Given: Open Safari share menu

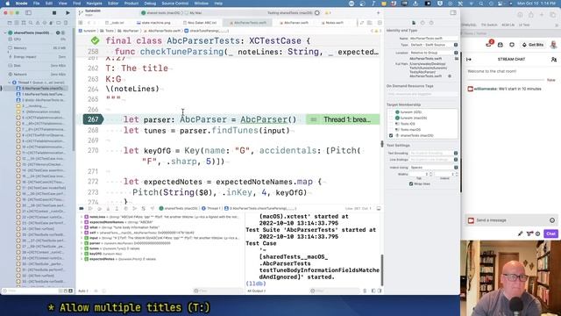Looking at the screenshot, I should [531, 15].
